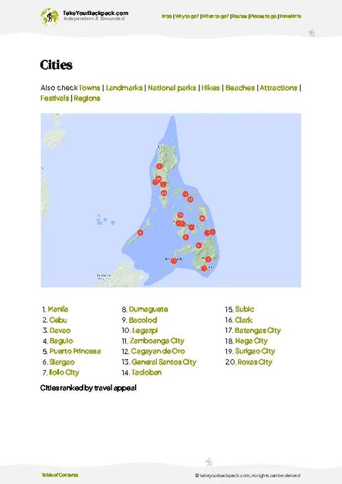
Task: Open the Why to go? header link
Action: pyautogui.click(x=187, y=16)
